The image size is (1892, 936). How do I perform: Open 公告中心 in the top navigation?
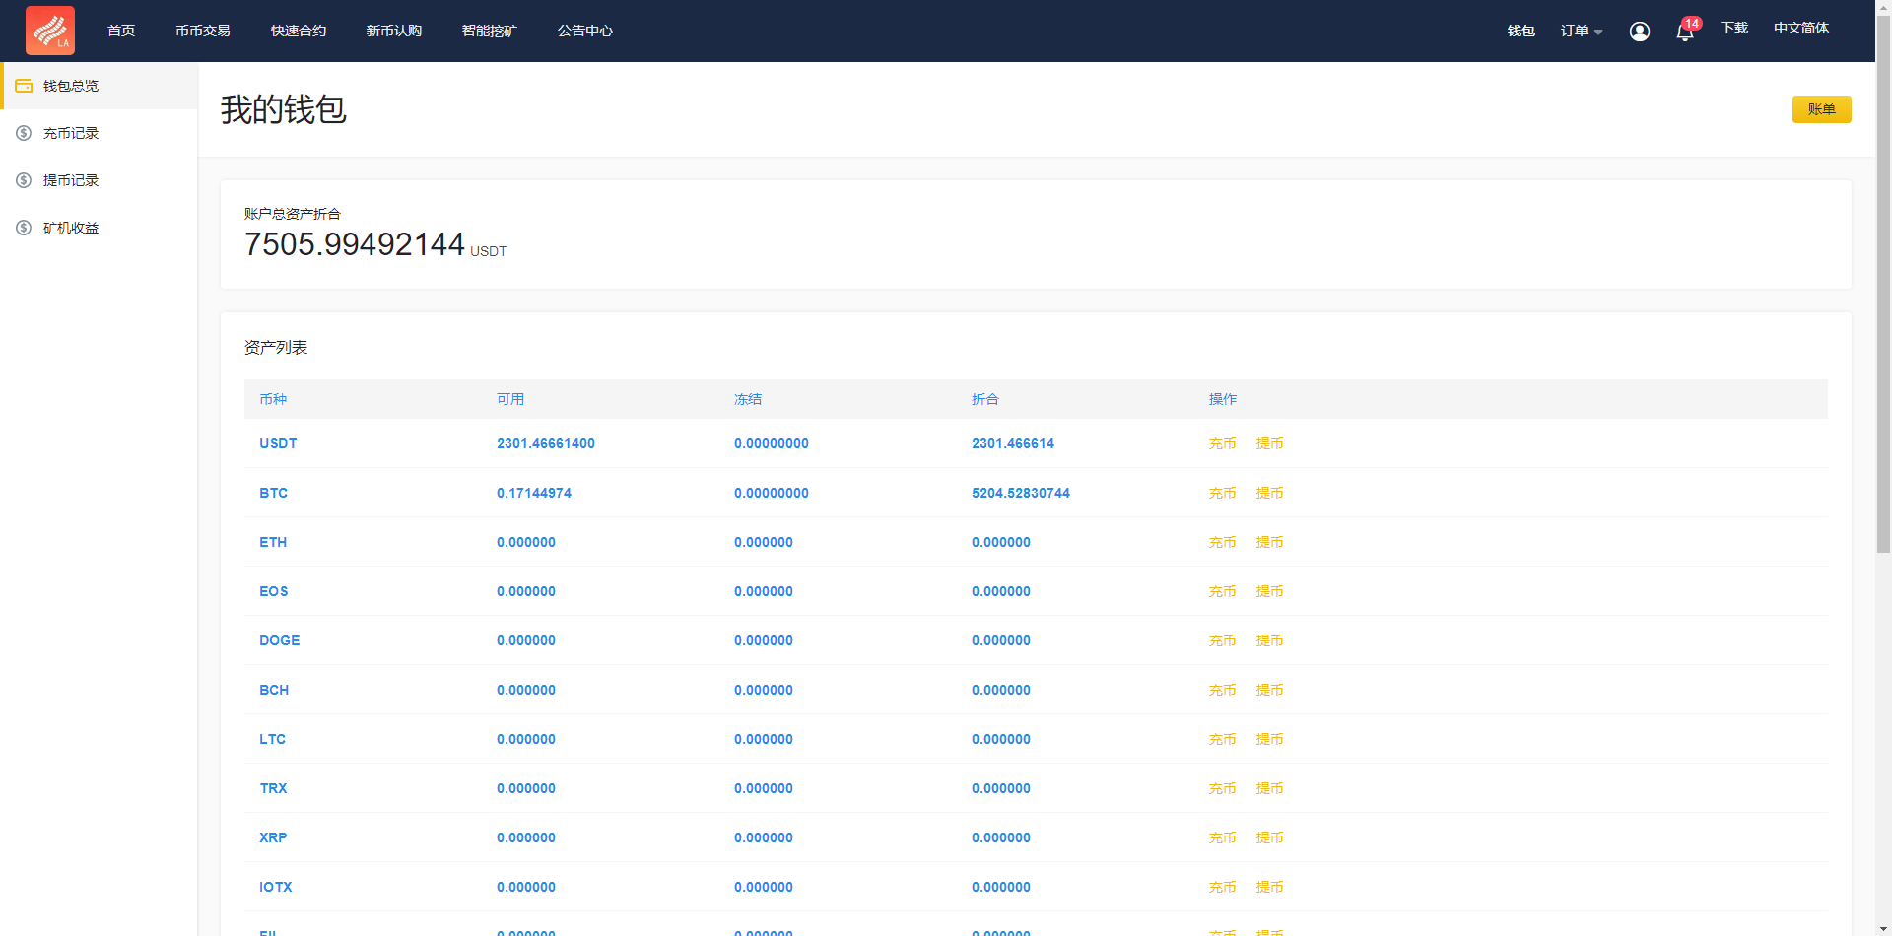tap(585, 32)
